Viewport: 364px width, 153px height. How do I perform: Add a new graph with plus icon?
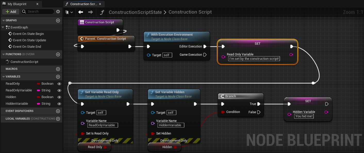tap(58, 21)
